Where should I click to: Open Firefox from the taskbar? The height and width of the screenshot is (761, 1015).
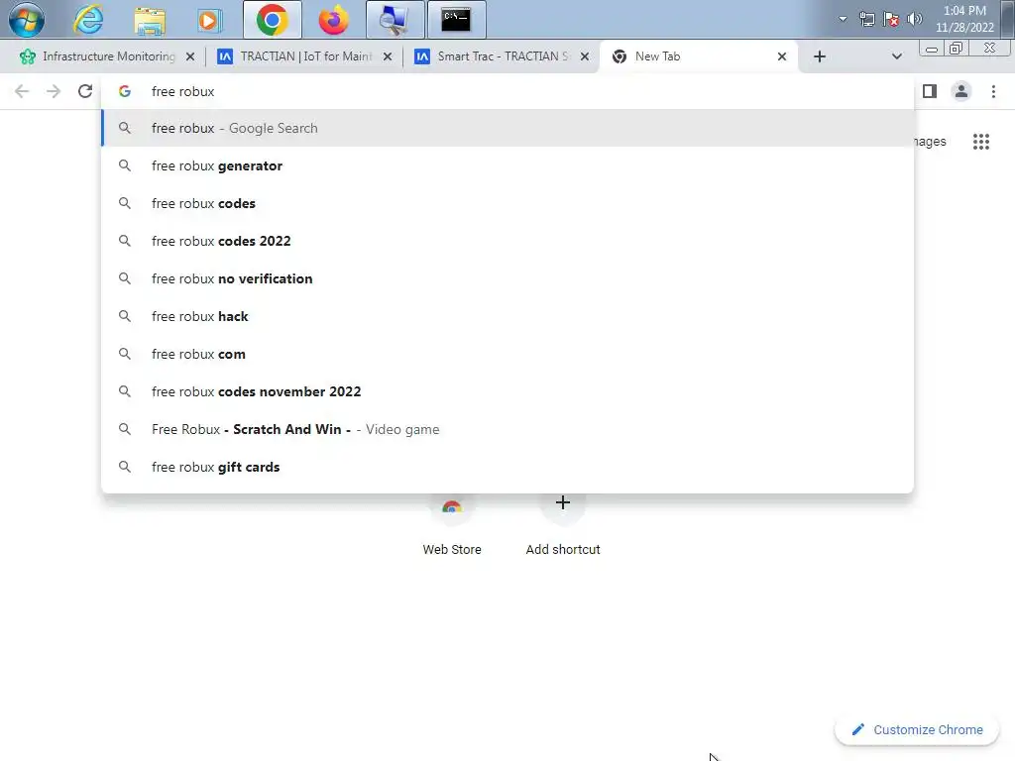(x=333, y=20)
